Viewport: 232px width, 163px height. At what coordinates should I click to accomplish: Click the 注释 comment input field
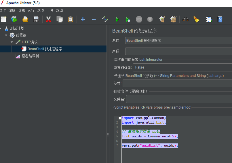click(x=178, y=51)
